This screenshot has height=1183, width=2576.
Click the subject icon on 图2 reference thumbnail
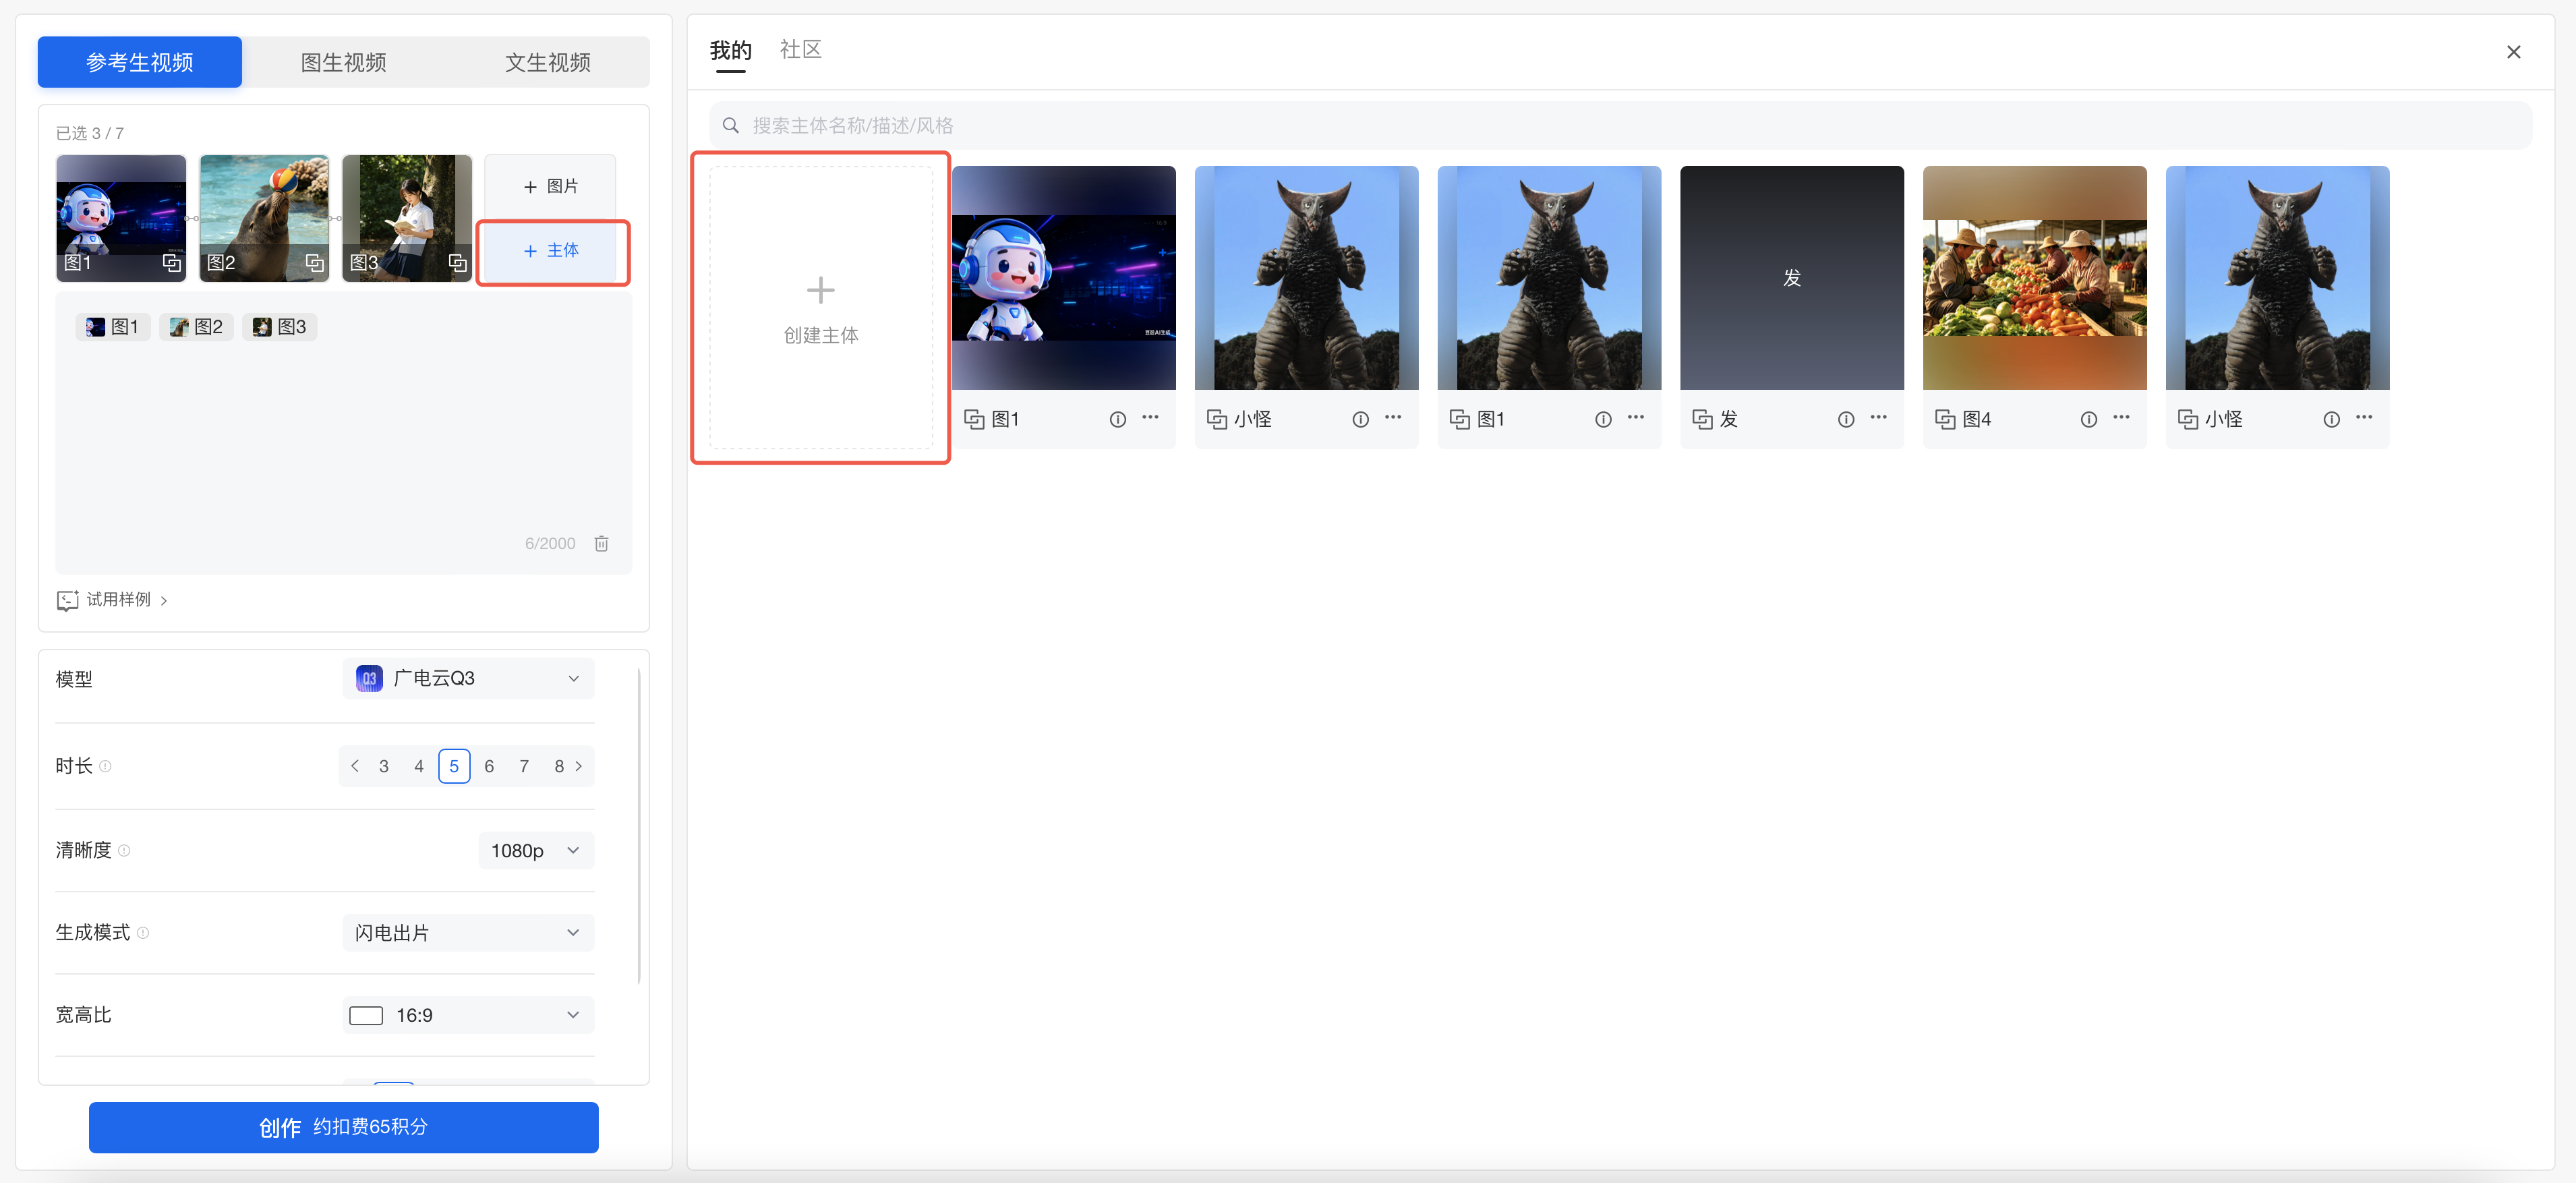click(315, 263)
